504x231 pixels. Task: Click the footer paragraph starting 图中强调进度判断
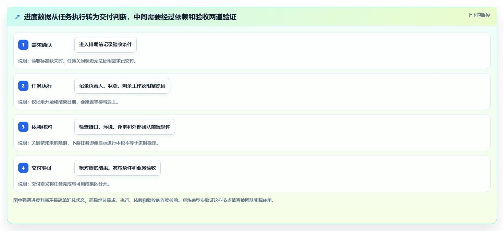pyautogui.click(x=144, y=200)
